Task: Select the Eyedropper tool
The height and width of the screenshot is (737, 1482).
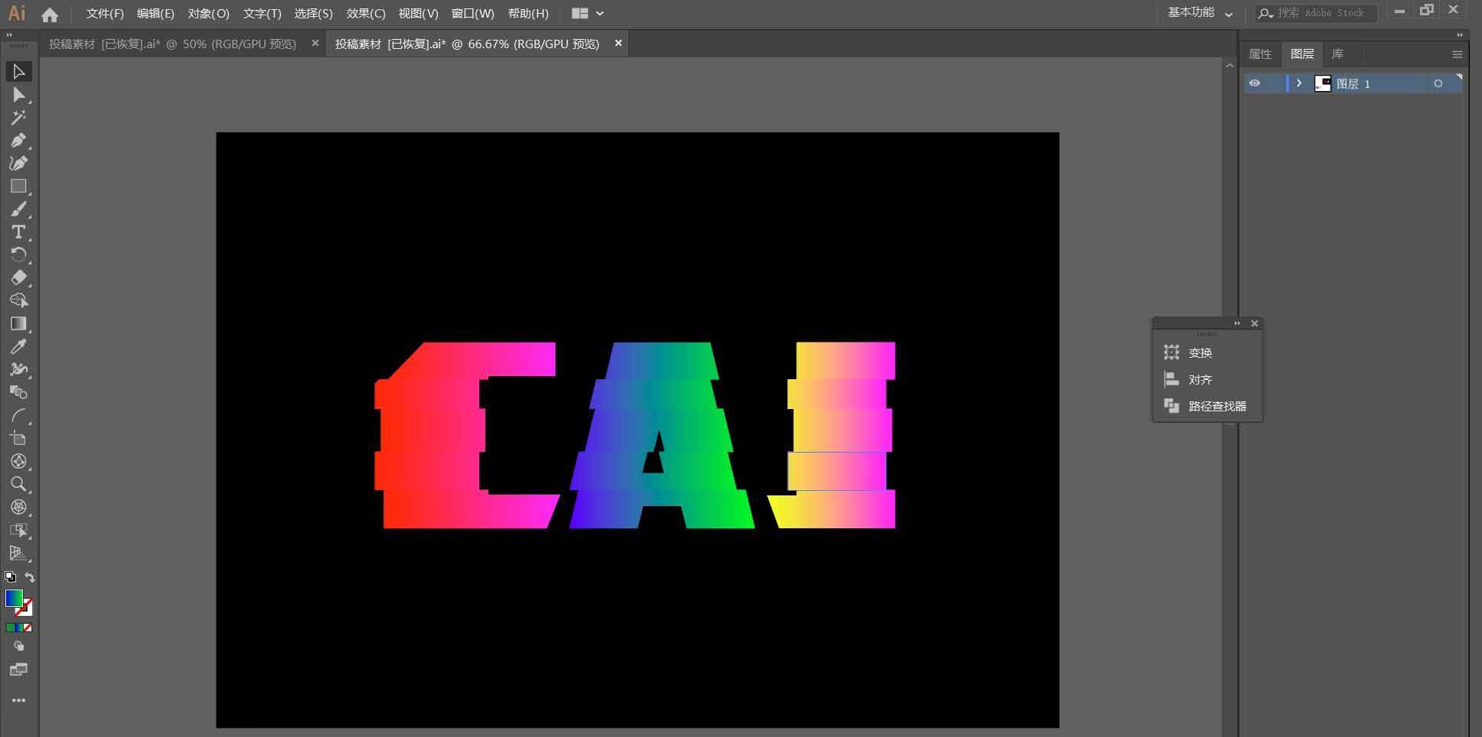Action: 18,346
